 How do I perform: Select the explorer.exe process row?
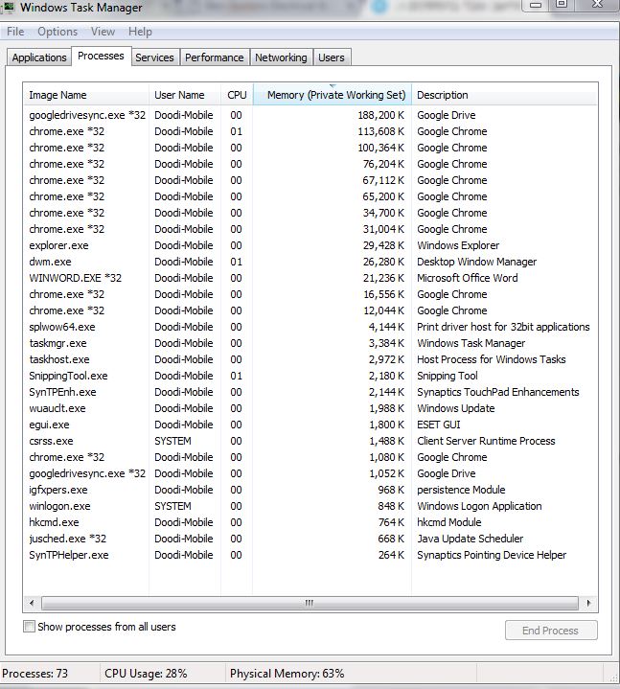310,245
